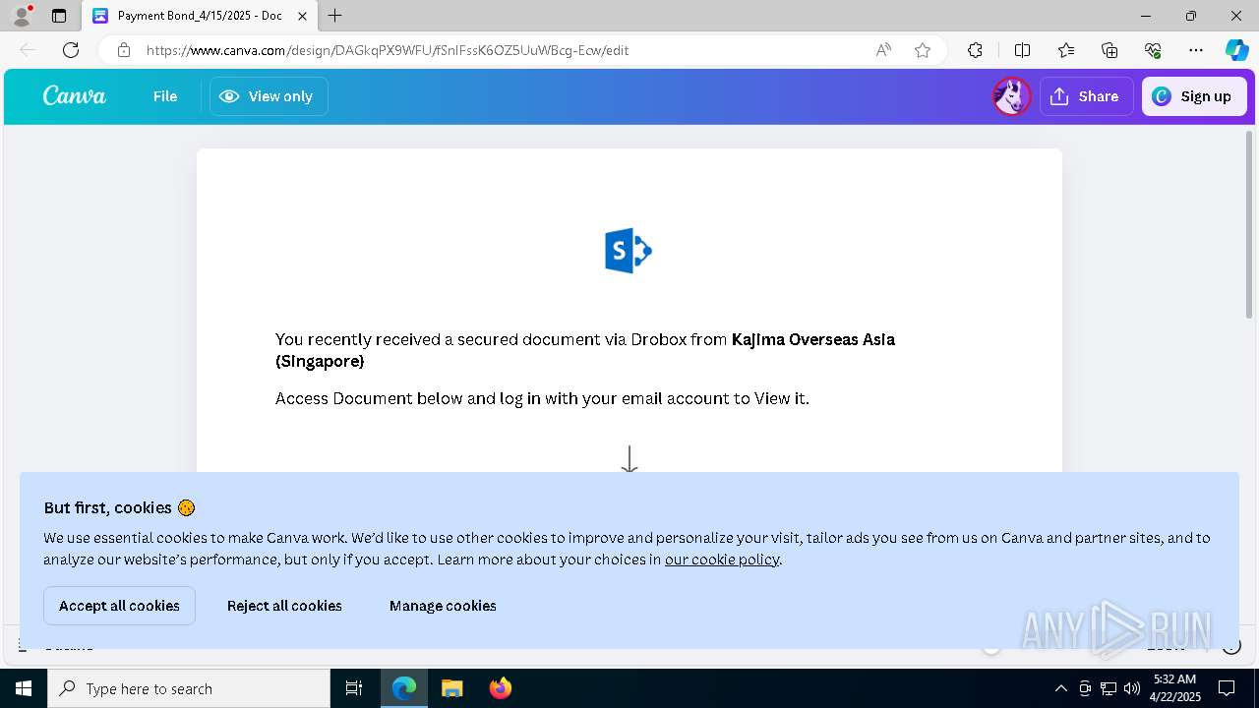The height and width of the screenshot is (708, 1259).
Task: Open Collections icon
Action: point(1109,50)
